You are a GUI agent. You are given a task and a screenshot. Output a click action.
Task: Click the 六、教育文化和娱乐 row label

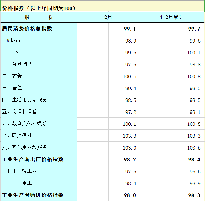tap(25, 123)
